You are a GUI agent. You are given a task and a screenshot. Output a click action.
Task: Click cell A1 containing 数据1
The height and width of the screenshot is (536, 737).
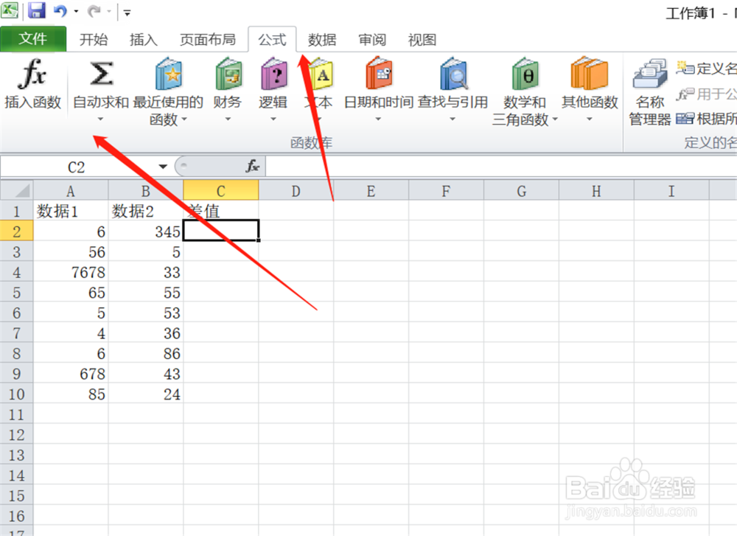pos(71,211)
